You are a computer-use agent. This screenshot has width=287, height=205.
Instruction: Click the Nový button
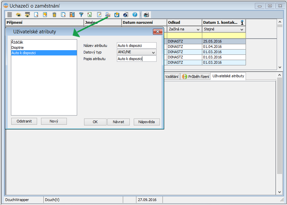(x=54, y=121)
